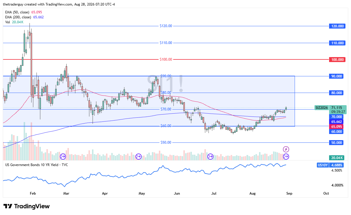Click the Jul label on time axis
The image size is (351, 215).
coord(214,193)
